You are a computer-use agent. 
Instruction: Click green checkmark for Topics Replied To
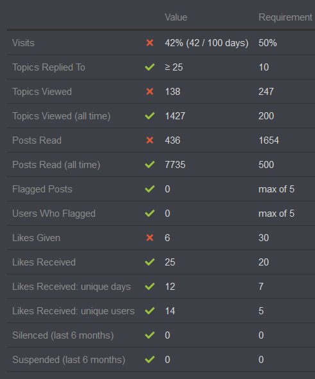coord(149,67)
